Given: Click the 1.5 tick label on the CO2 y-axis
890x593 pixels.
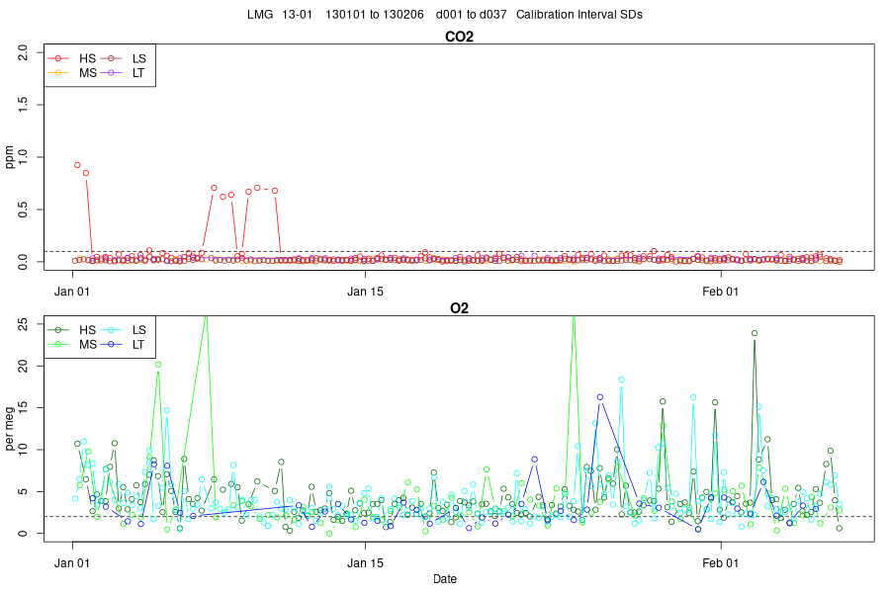Looking at the screenshot, I should coord(23,105).
